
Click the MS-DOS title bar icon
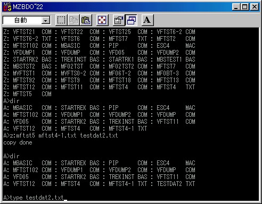[7, 7]
